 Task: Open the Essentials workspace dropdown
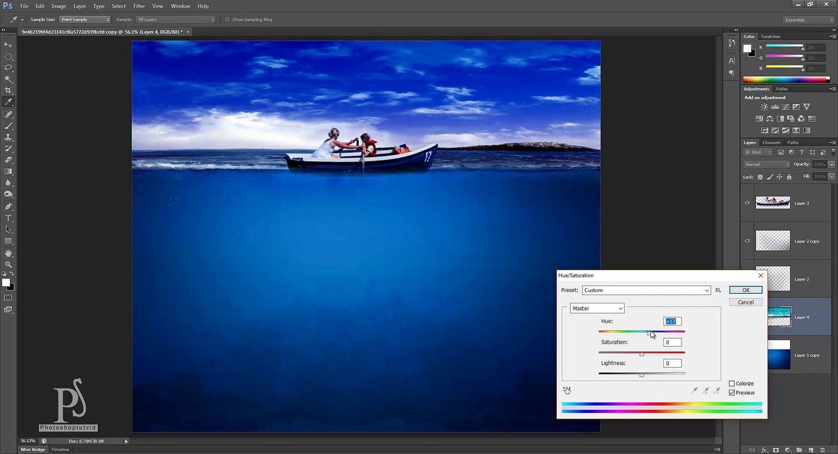tap(809, 20)
